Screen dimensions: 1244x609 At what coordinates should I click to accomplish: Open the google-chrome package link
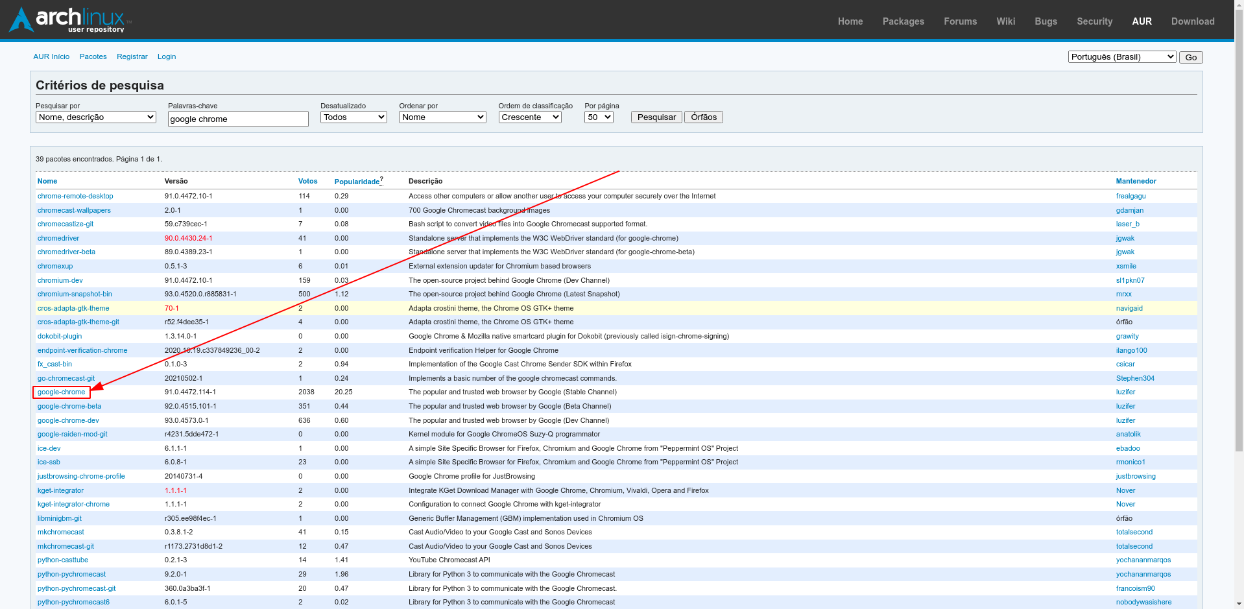tap(61, 392)
